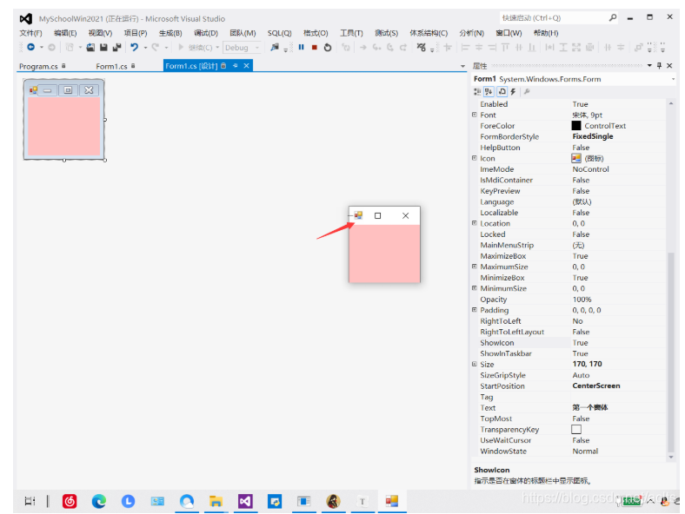Expand the Size property node

pos(475,364)
